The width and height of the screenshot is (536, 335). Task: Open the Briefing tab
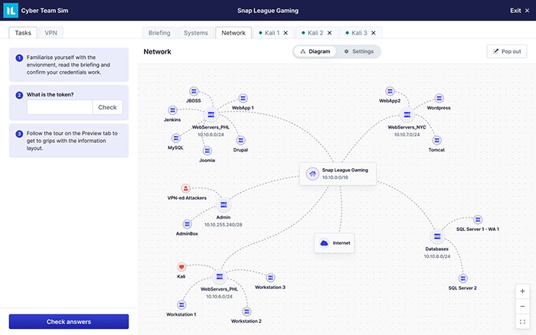point(159,33)
